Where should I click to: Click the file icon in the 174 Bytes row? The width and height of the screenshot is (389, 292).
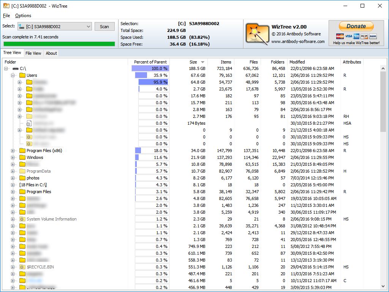tap(29, 123)
